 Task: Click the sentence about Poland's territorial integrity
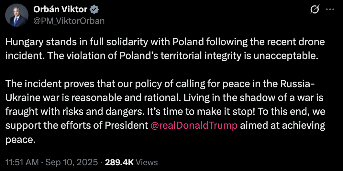click(181, 55)
